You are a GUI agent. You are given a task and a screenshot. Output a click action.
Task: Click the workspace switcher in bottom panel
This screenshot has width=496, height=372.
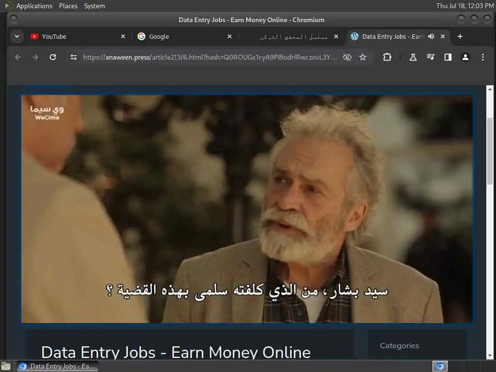click(x=440, y=366)
